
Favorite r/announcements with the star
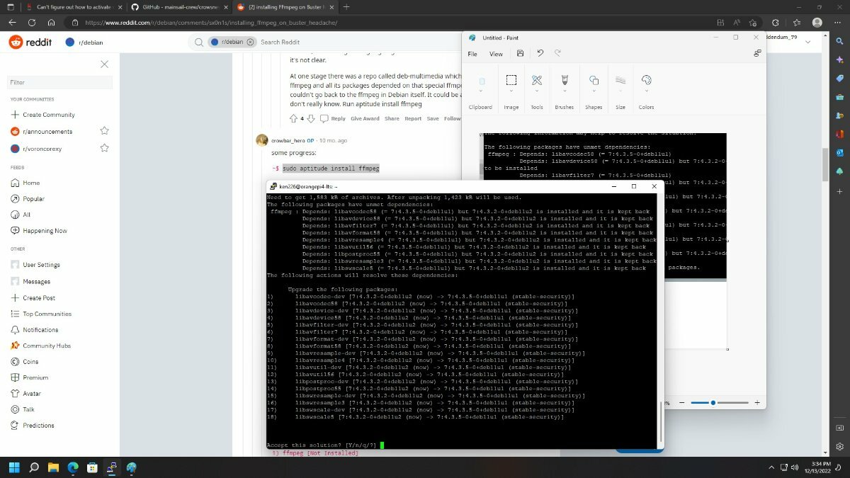pyautogui.click(x=104, y=131)
